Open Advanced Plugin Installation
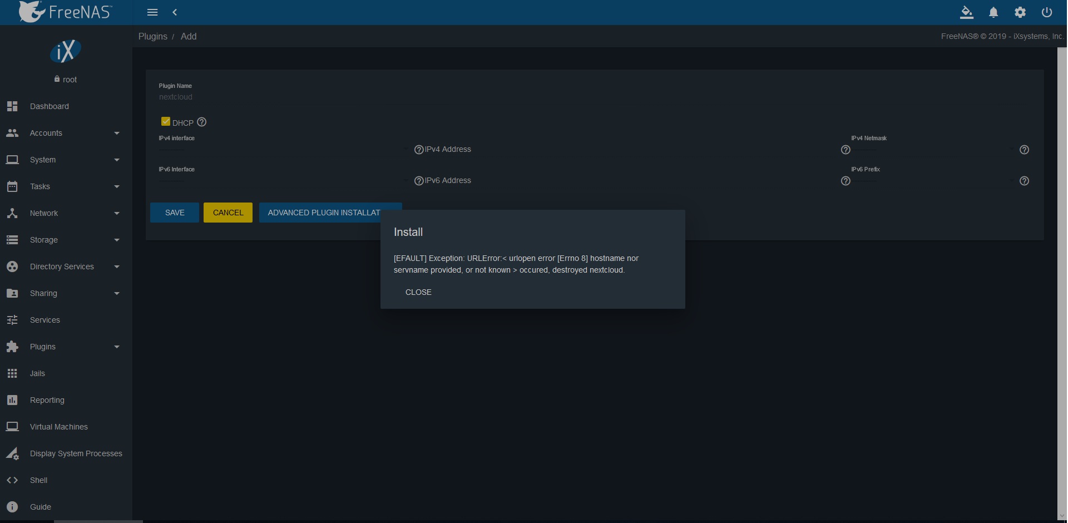Viewport: 1068px width, 523px height. (x=330, y=213)
